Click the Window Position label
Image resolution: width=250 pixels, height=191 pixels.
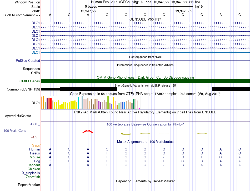pyautogui.click(x=27, y=2)
